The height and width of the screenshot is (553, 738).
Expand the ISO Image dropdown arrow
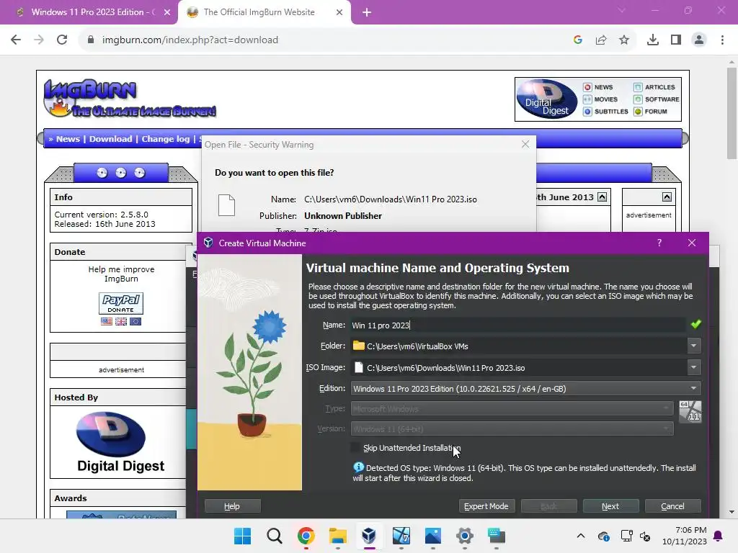[x=693, y=367]
